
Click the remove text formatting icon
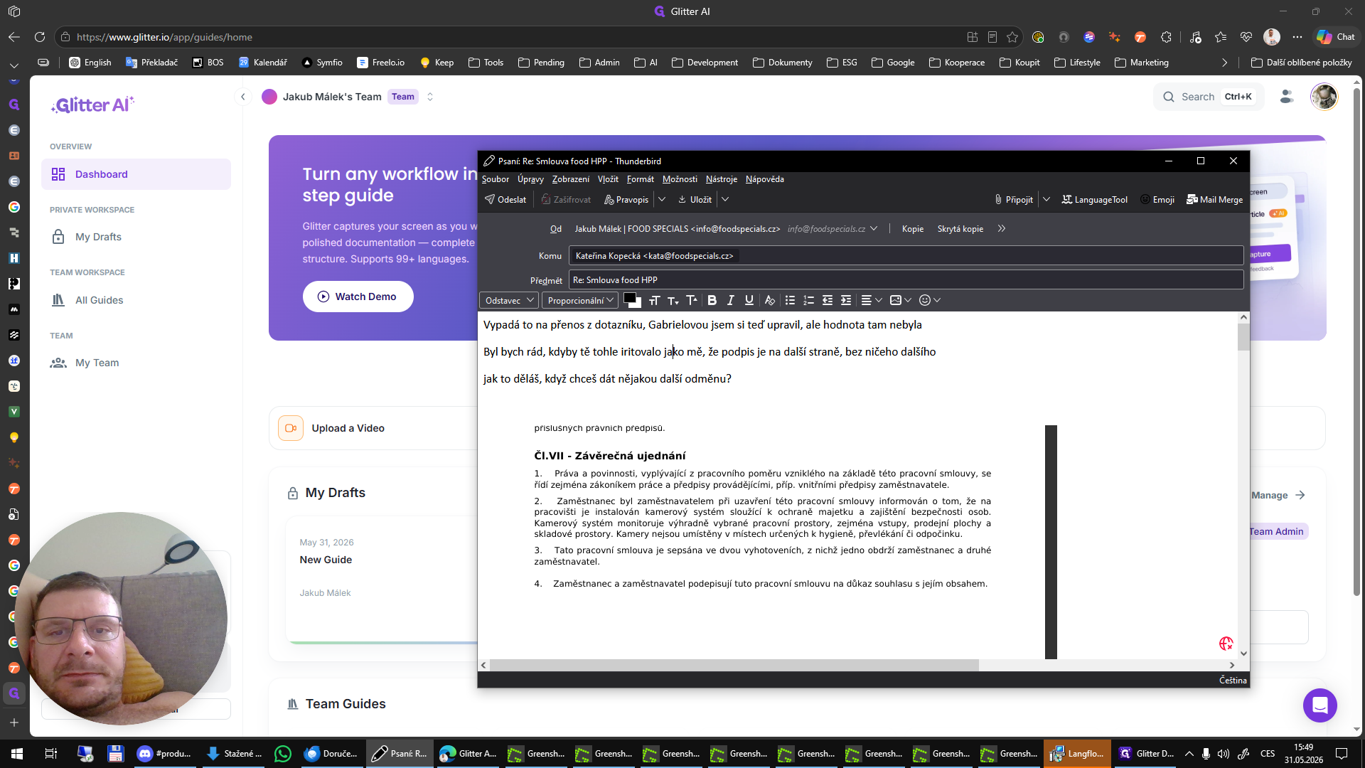coord(769,301)
